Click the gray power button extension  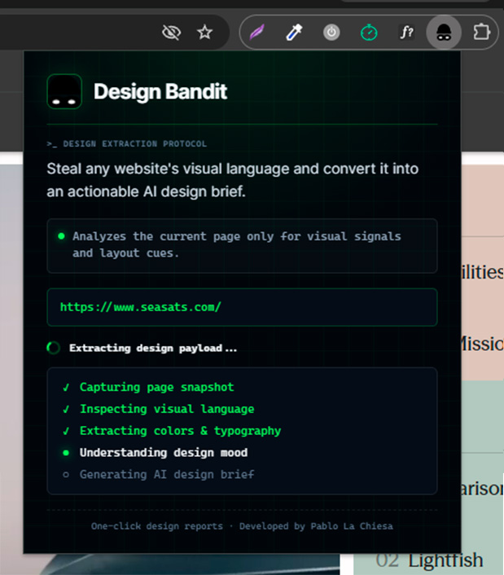pyautogui.click(x=331, y=33)
